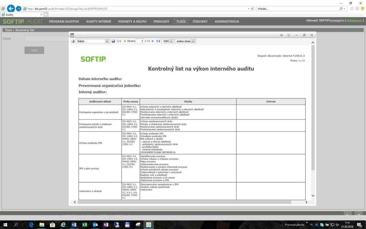Click the browser back arrow

pyautogui.click(x=11, y=8)
